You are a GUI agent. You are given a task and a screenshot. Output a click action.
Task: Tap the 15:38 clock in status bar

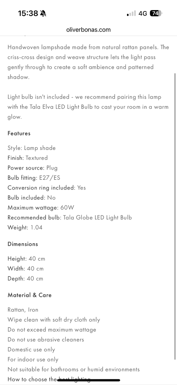point(28,13)
